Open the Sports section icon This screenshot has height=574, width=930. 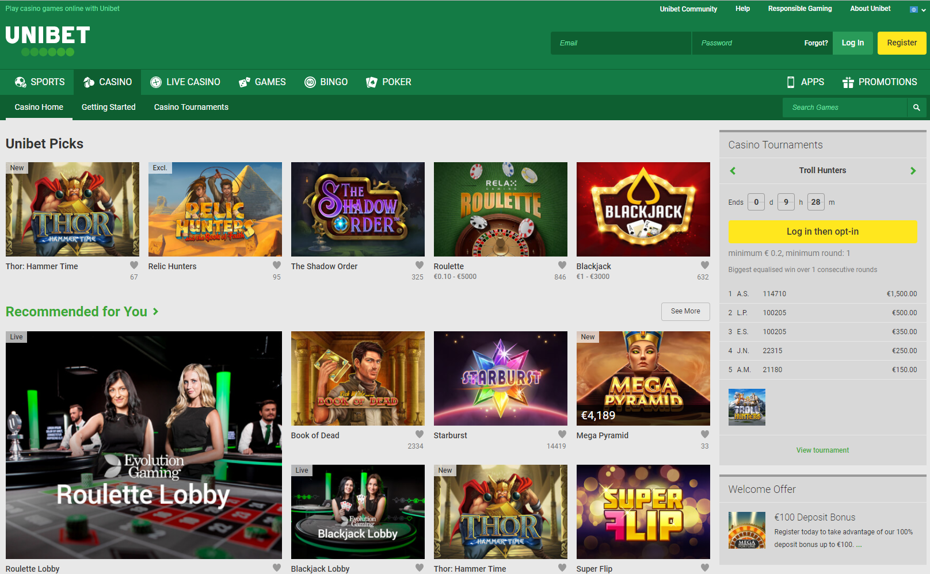click(21, 82)
